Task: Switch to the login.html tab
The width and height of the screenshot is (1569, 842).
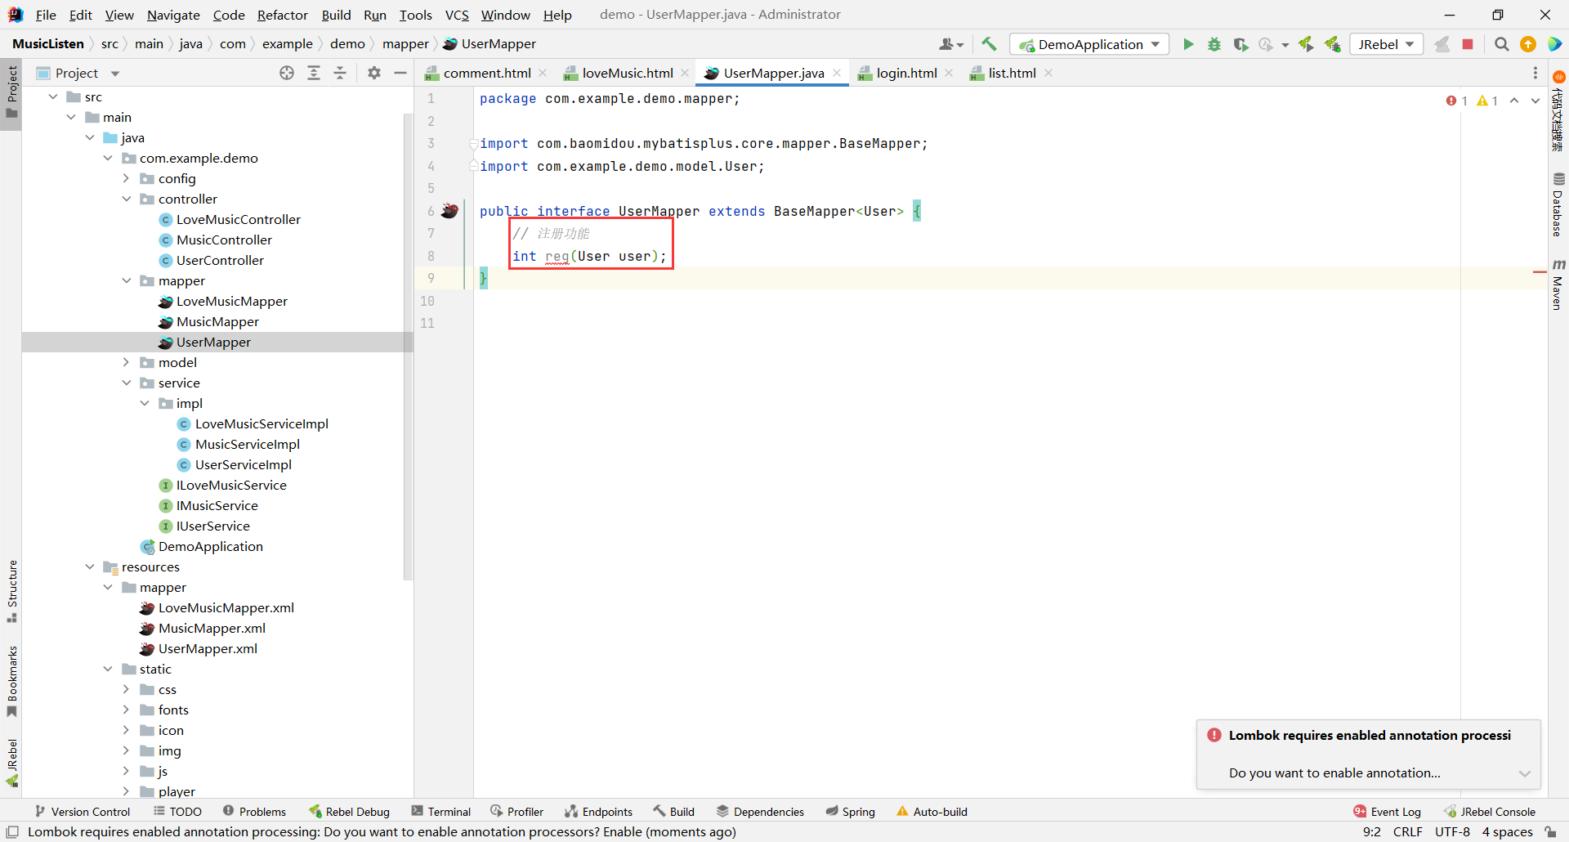Action: (x=905, y=73)
